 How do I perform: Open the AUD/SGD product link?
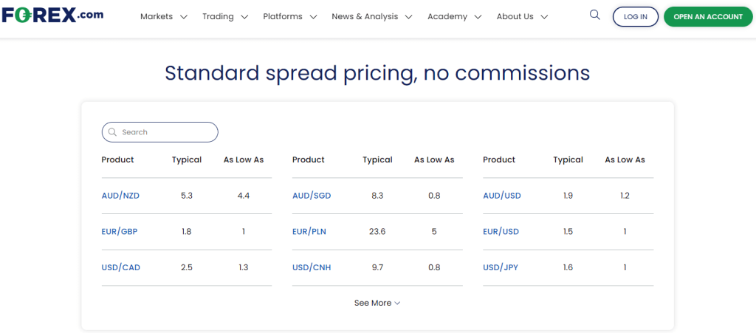coord(312,196)
